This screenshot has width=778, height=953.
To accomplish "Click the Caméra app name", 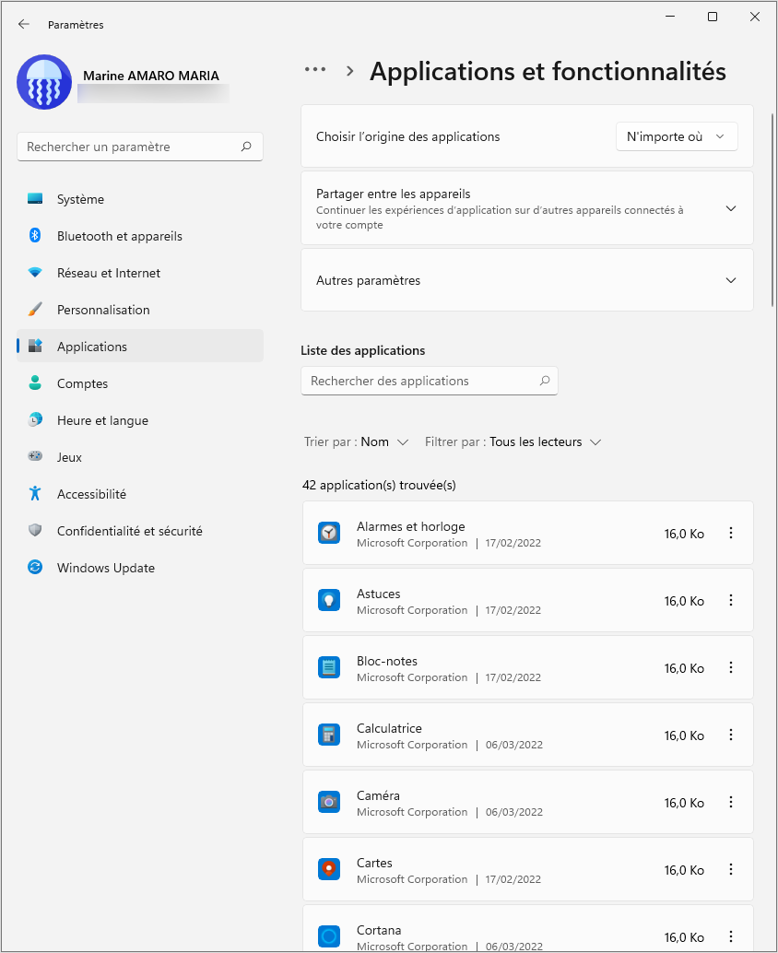I will tap(378, 795).
